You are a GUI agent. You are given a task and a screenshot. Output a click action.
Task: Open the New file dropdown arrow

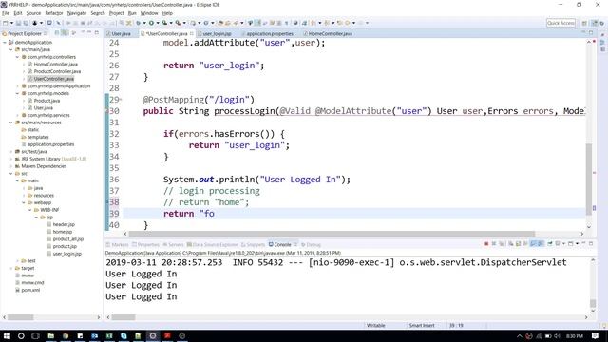click(11, 23)
